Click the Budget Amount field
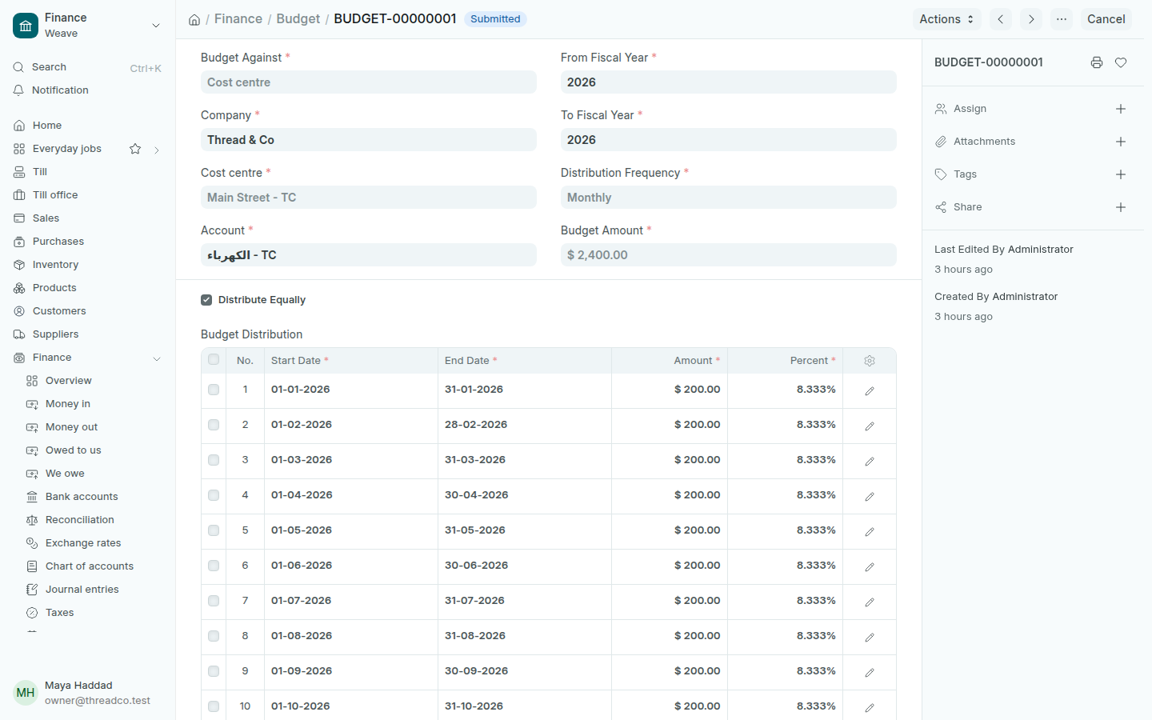The image size is (1152, 720). [x=729, y=255]
